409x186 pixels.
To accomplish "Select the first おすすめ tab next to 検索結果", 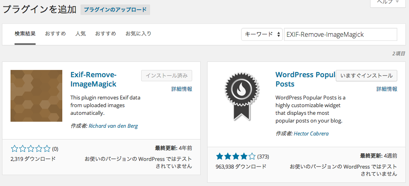I will (x=55, y=34).
